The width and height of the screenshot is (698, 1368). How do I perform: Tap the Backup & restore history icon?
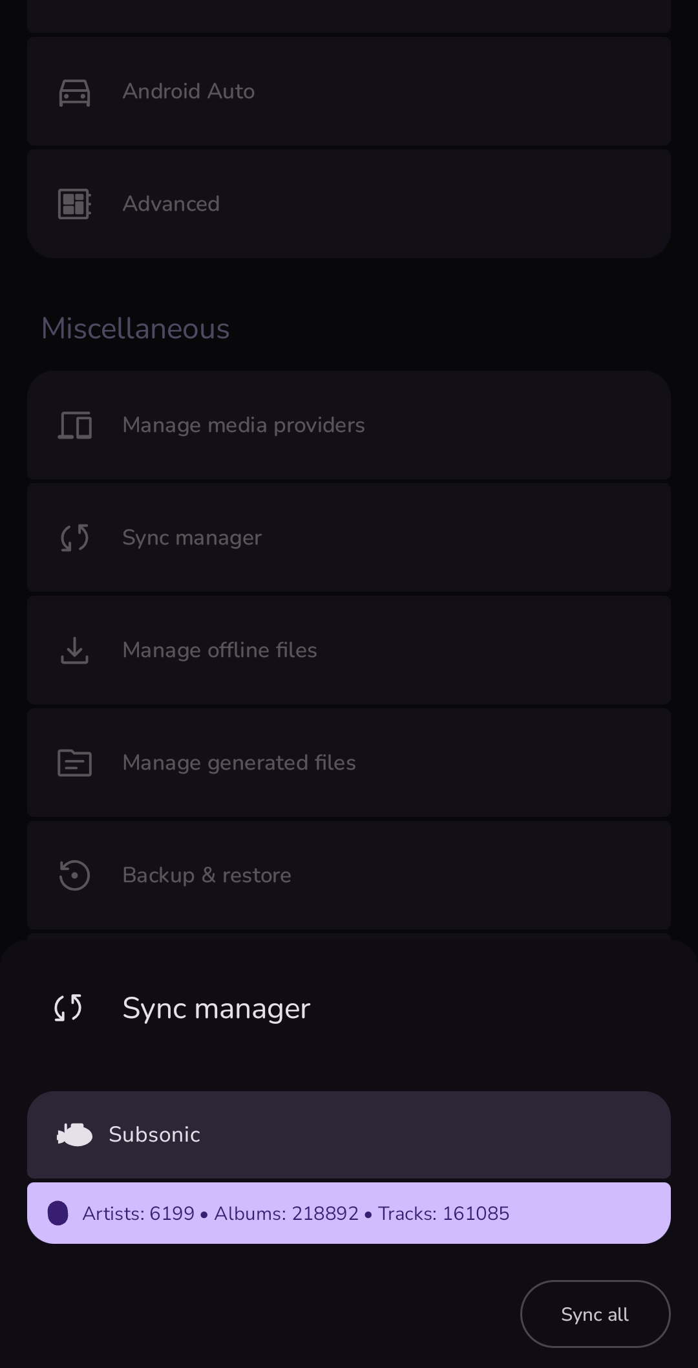74,876
